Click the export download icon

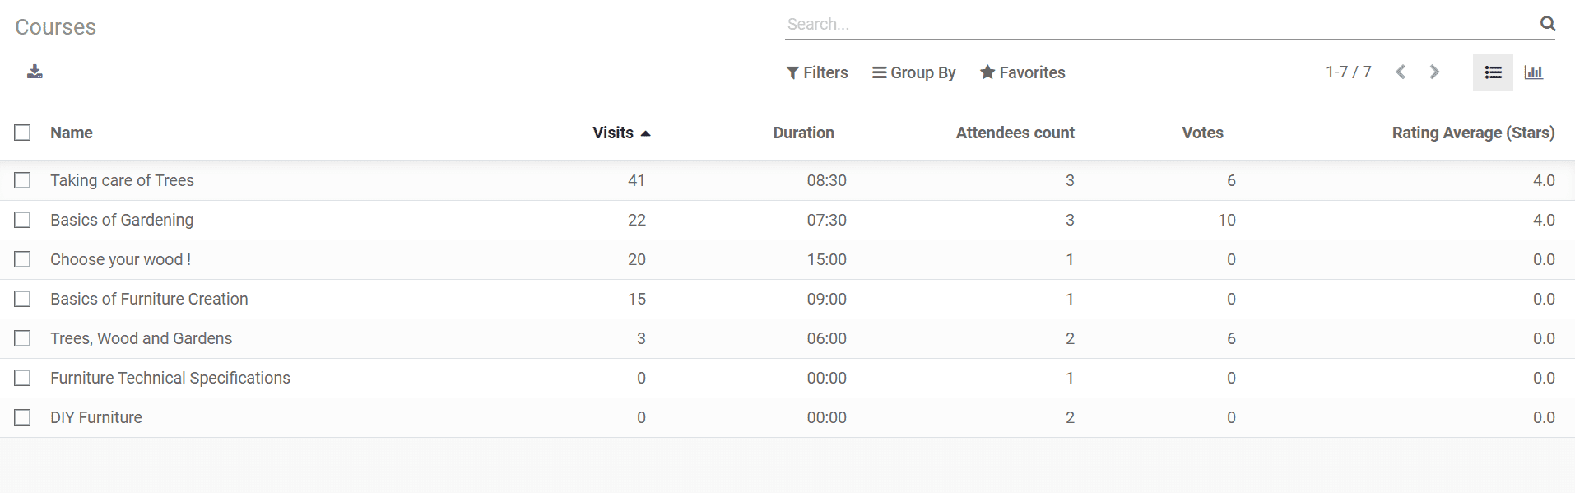click(x=35, y=72)
